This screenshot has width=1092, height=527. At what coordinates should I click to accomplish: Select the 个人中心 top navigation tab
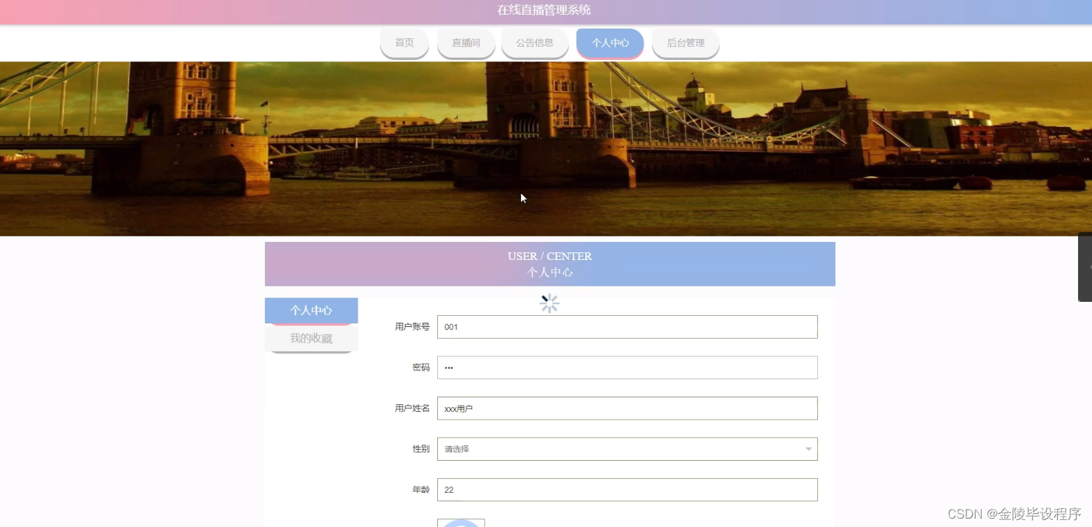[610, 43]
